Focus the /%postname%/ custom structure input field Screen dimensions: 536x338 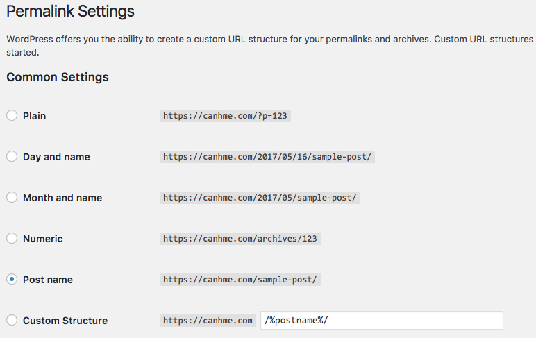[x=380, y=321]
